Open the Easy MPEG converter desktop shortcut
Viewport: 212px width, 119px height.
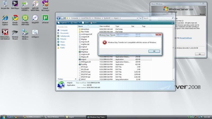(25, 5)
